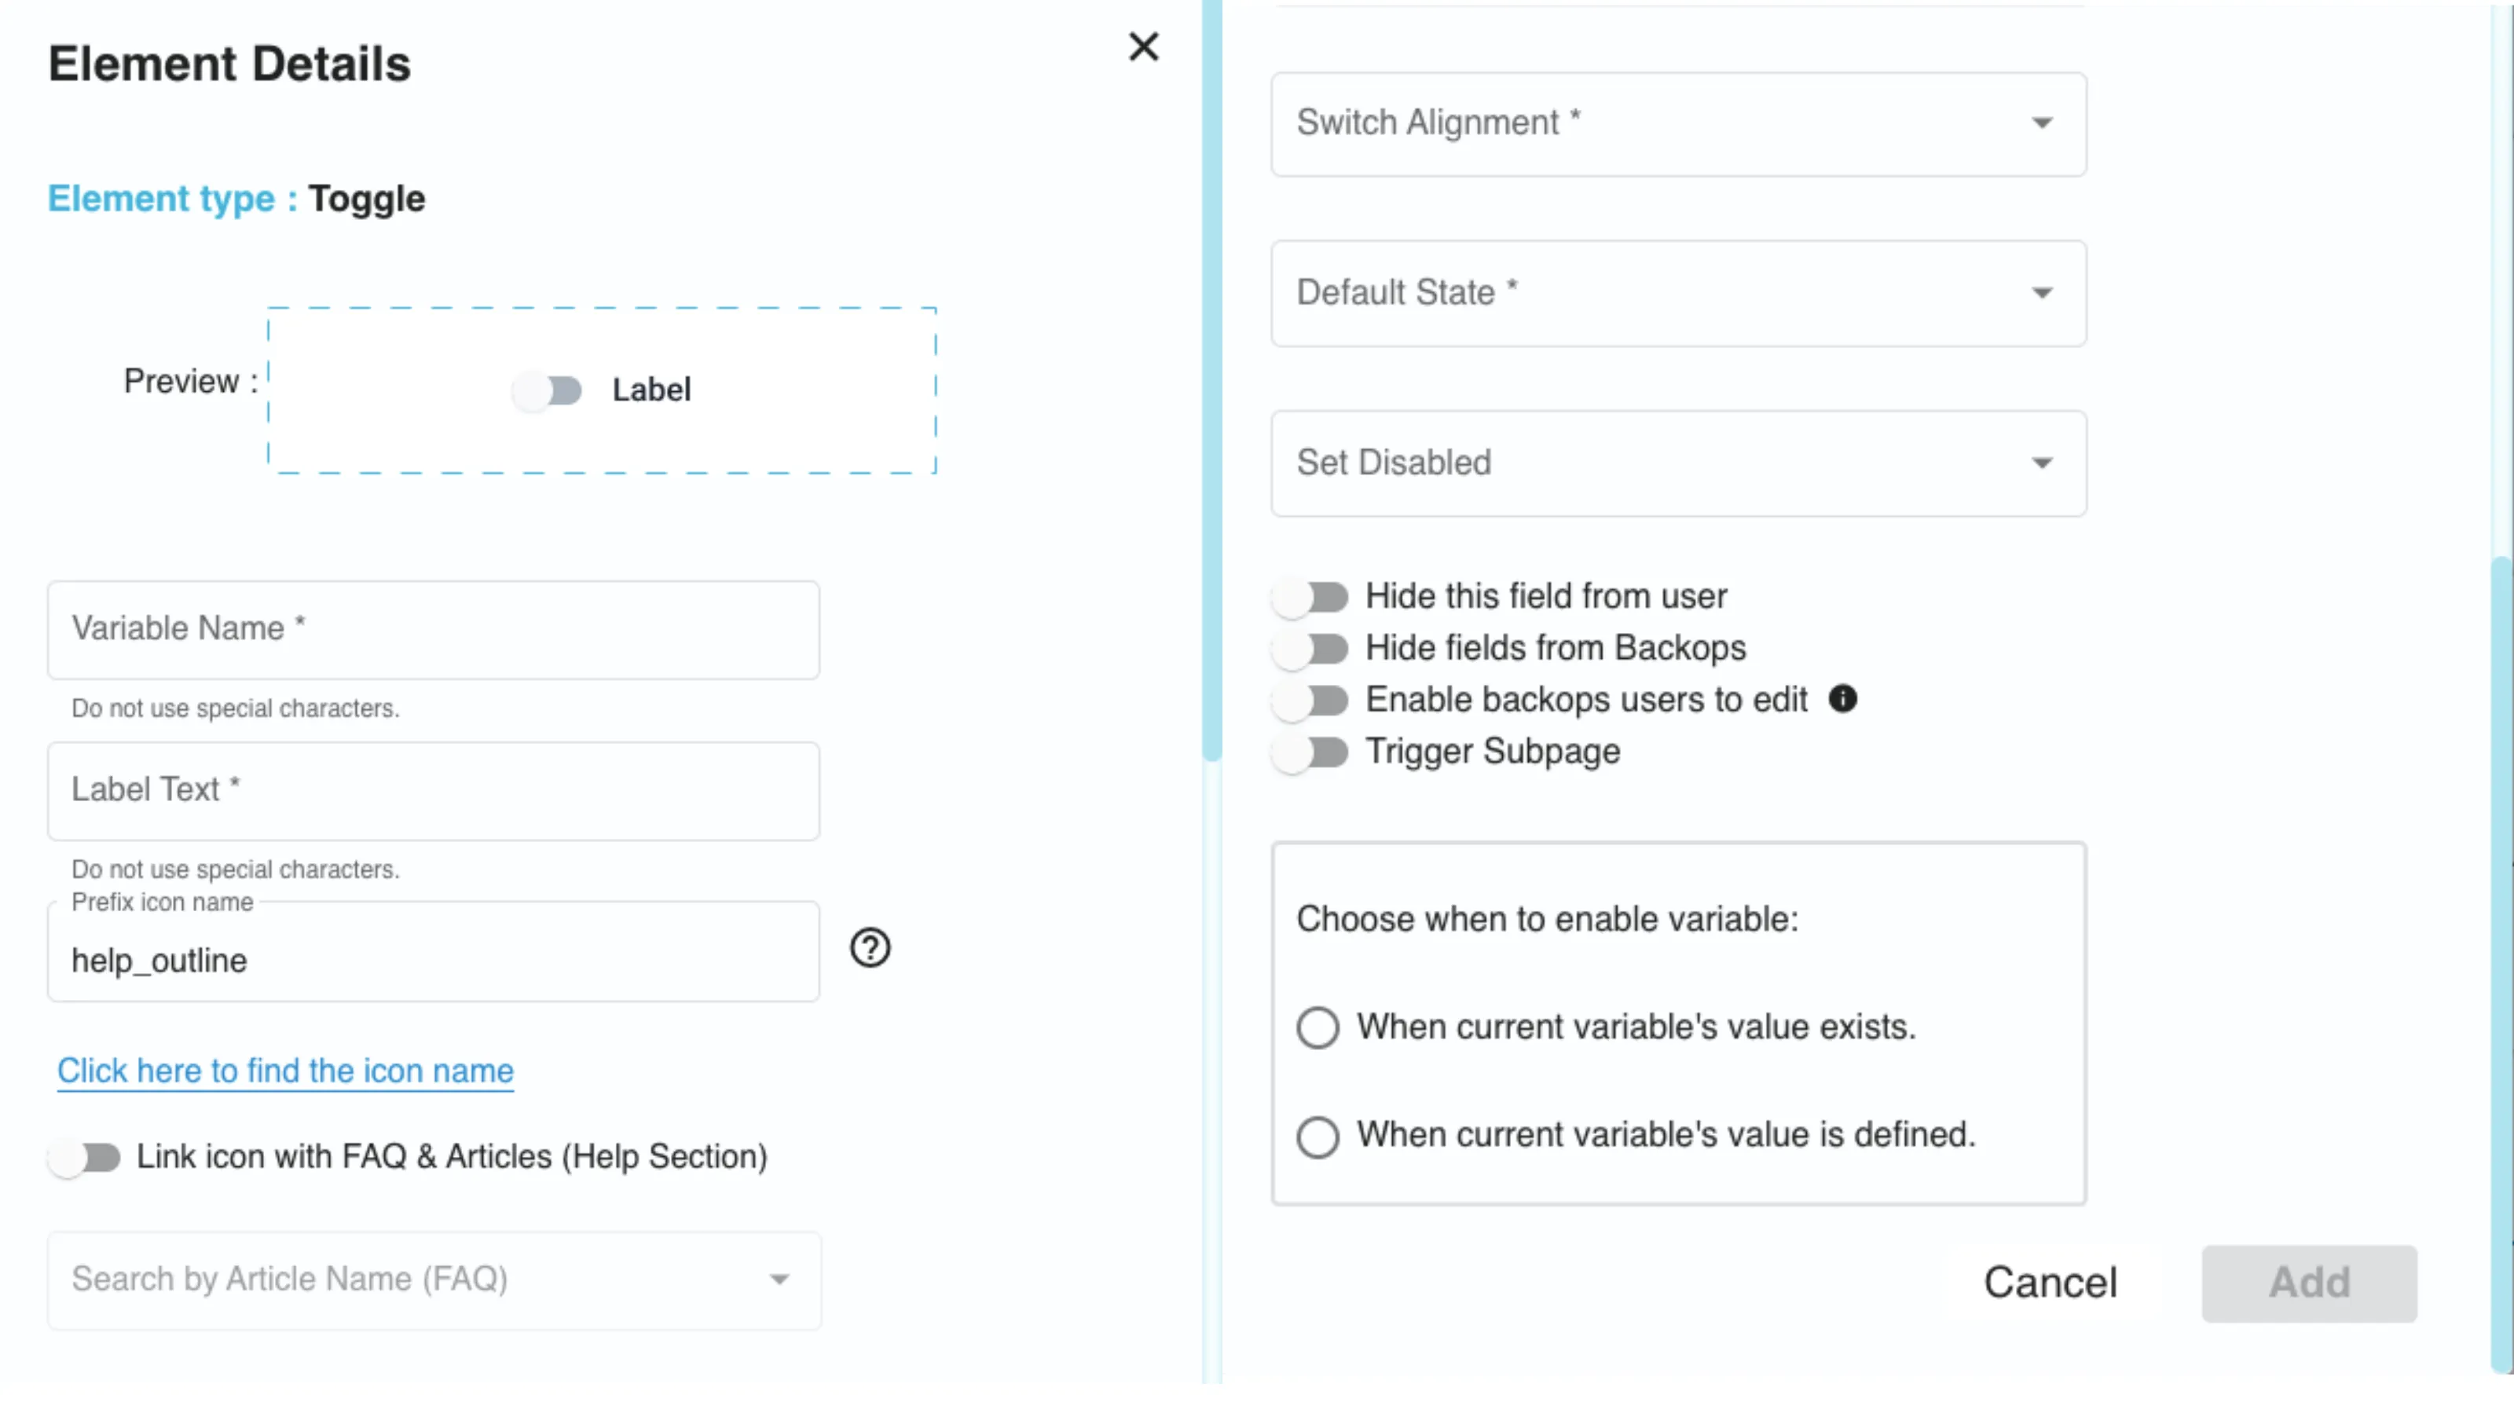This screenshot has height=1402, width=2514.
Task: Expand the Set Disabled dropdown
Action: [x=1679, y=463]
